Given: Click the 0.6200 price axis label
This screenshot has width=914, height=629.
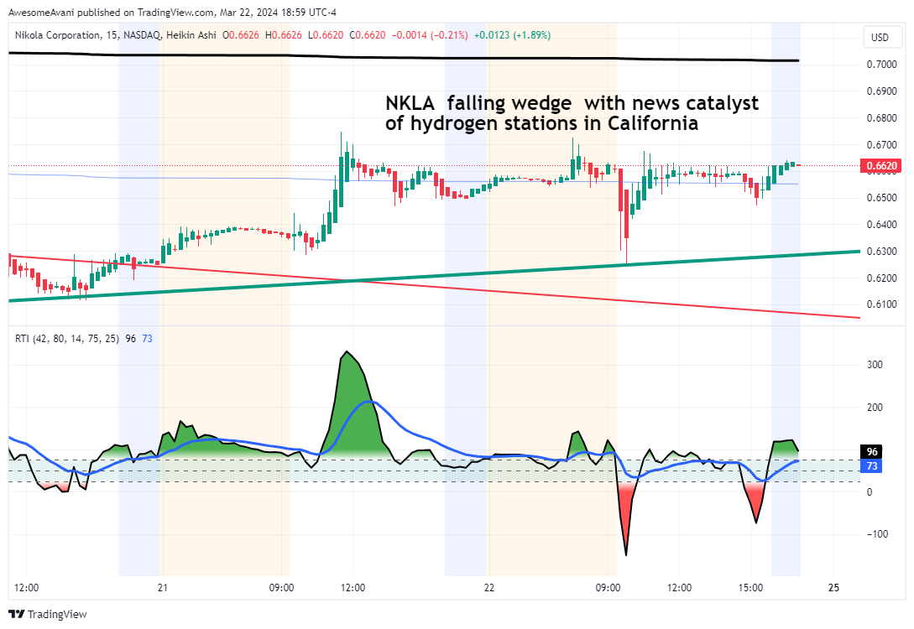Looking at the screenshot, I should pos(882,278).
